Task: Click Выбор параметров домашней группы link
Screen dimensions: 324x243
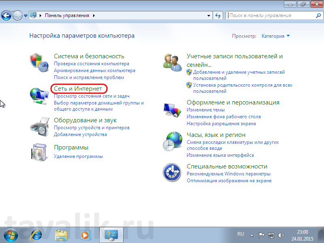Action: [99, 106]
